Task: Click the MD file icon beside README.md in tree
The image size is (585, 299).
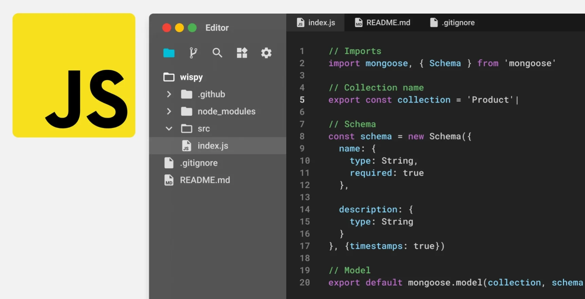Action: [x=169, y=180]
